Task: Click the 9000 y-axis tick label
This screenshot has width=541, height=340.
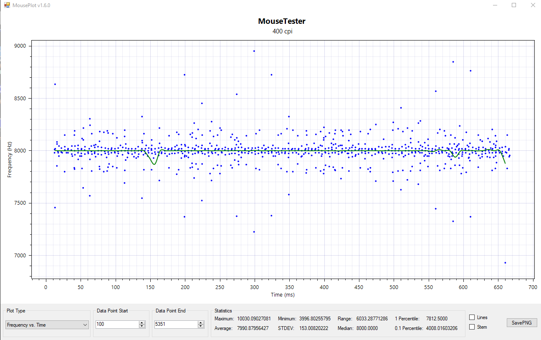Action: (20, 46)
